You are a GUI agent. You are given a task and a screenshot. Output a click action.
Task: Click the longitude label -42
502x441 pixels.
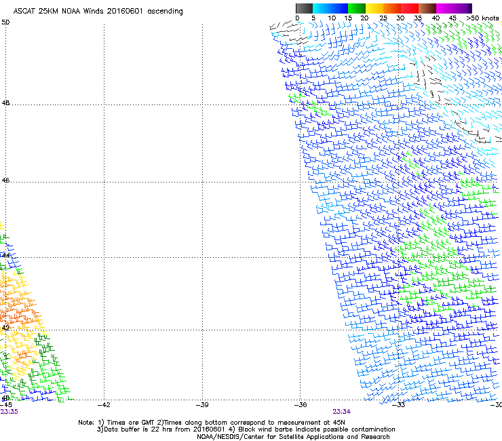click(104, 405)
